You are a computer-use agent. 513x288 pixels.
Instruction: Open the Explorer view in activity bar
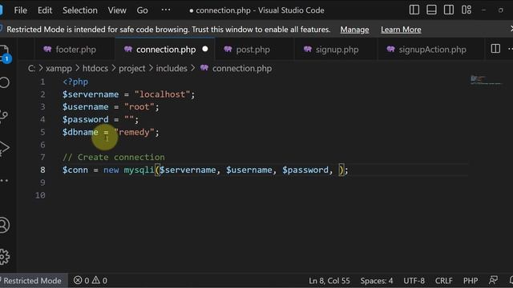(x=5, y=54)
